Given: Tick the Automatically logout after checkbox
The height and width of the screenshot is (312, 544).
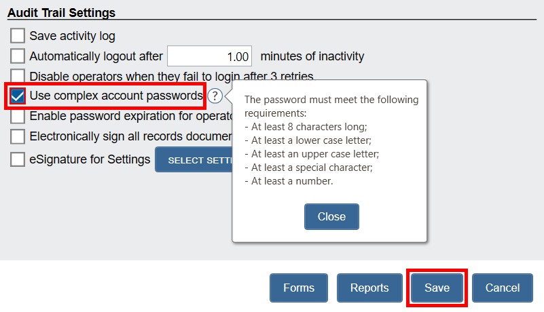Looking at the screenshot, I should (18, 56).
